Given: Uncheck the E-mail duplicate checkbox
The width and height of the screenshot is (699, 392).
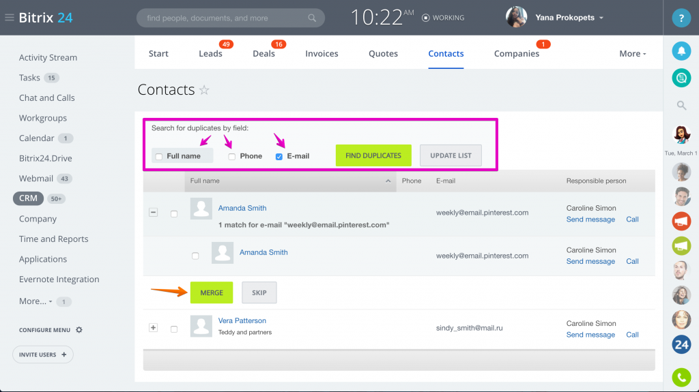Looking at the screenshot, I should coord(279,156).
